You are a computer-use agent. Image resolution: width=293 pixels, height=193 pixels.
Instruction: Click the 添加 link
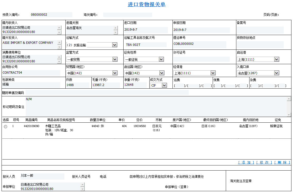(x=246, y=162)
